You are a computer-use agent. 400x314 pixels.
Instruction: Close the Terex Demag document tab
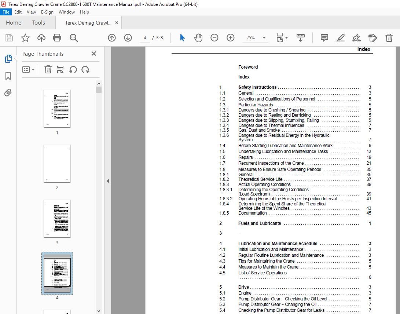[x=117, y=22]
